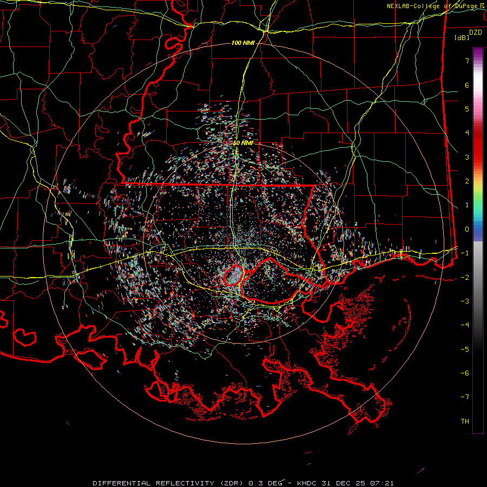Image resolution: width=487 pixels, height=487 pixels.
Task: Click the positive 5 scale label
Action: pos(467,109)
